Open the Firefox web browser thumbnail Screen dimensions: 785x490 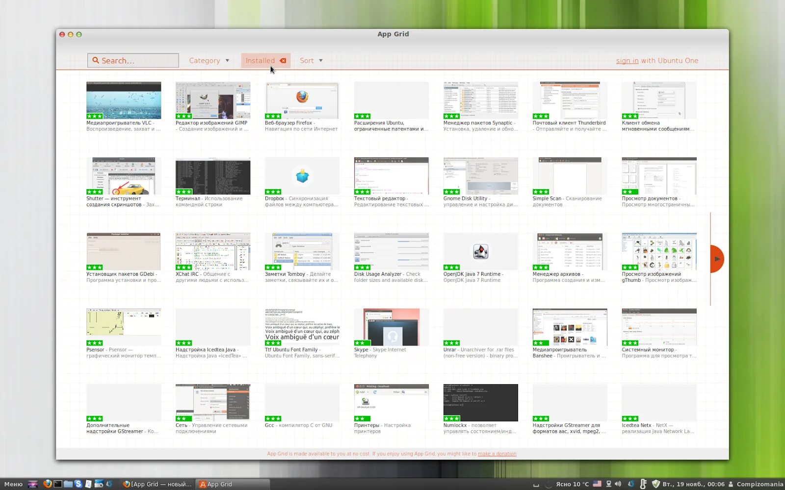point(302,100)
